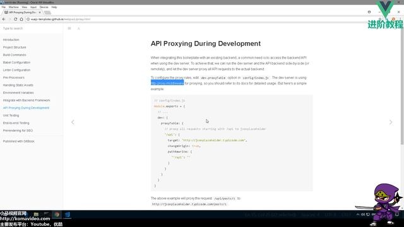Click the config/index.js inline code
The image size is (404, 227).
point(256,78)
